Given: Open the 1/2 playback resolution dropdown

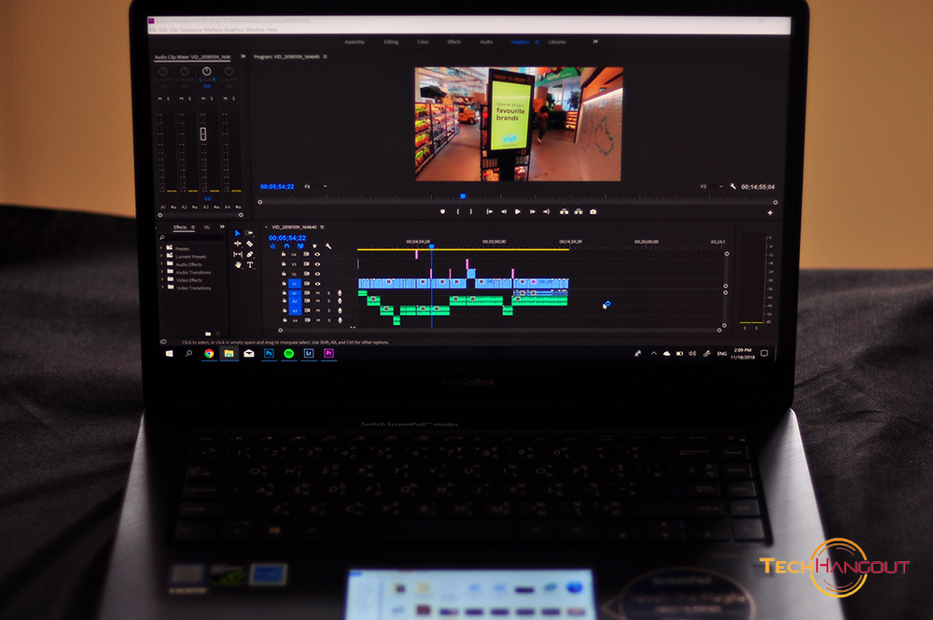Looking at the screenshot, I should (711, 187).
